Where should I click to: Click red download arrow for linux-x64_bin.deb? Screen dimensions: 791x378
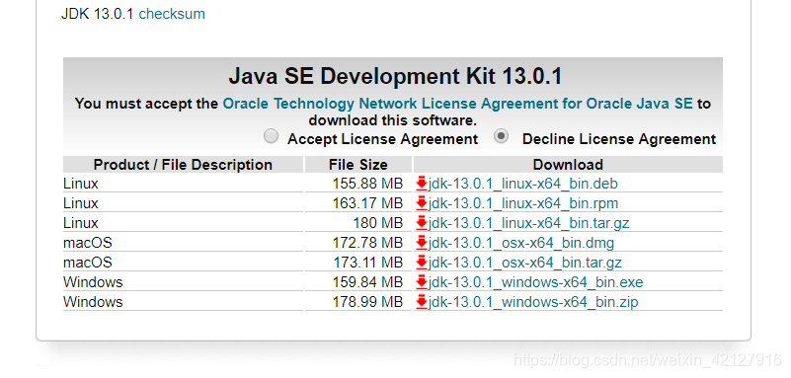[x=422, y=184]
